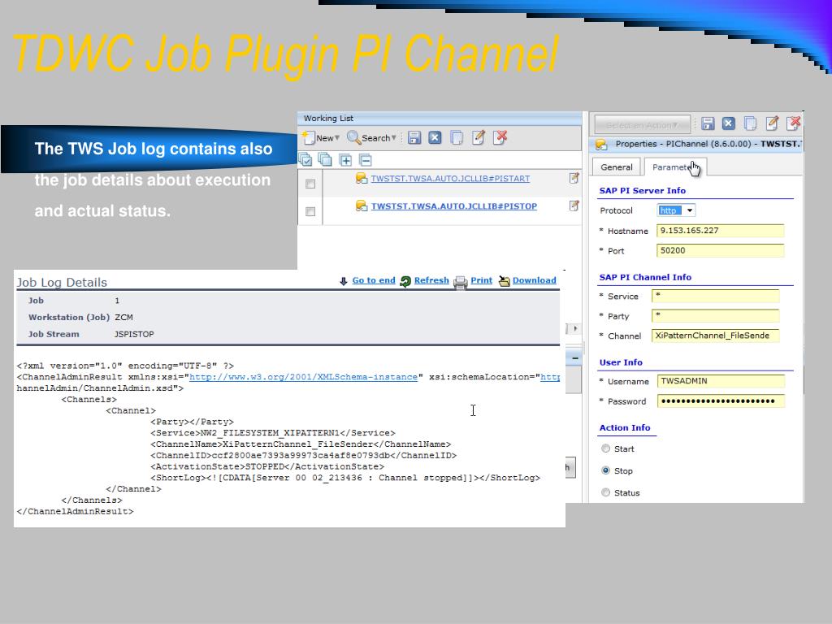Click the save icon in Properties toolbar
Screen dimensions: 832x624
coord(708,123)
